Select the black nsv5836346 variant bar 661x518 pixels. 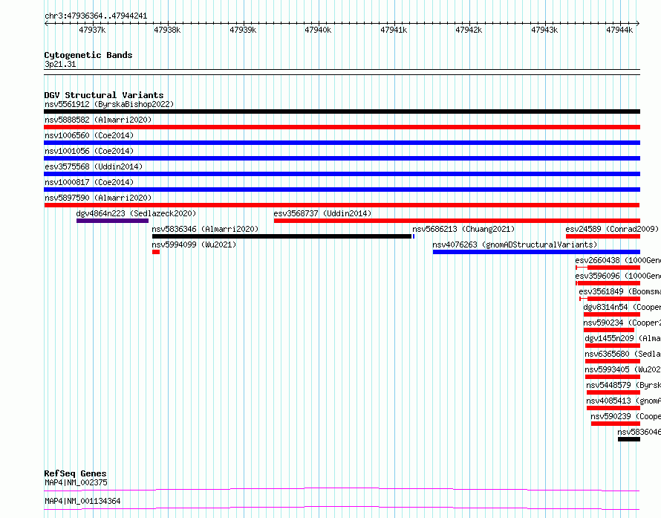click(x=281, y=236)
